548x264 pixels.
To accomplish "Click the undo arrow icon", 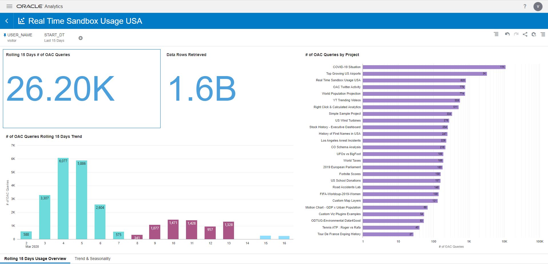I will click(507, 34).
